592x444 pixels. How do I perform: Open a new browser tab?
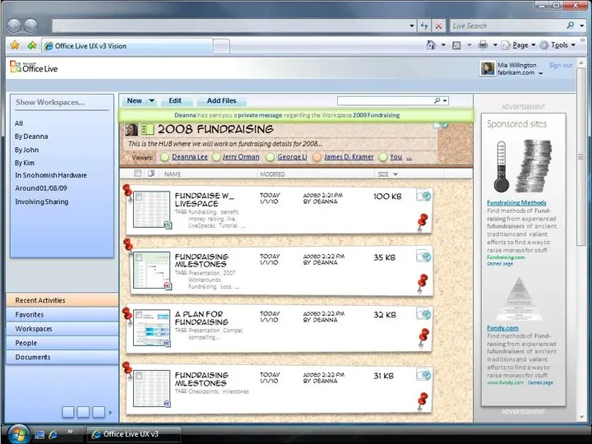point(221,46)
